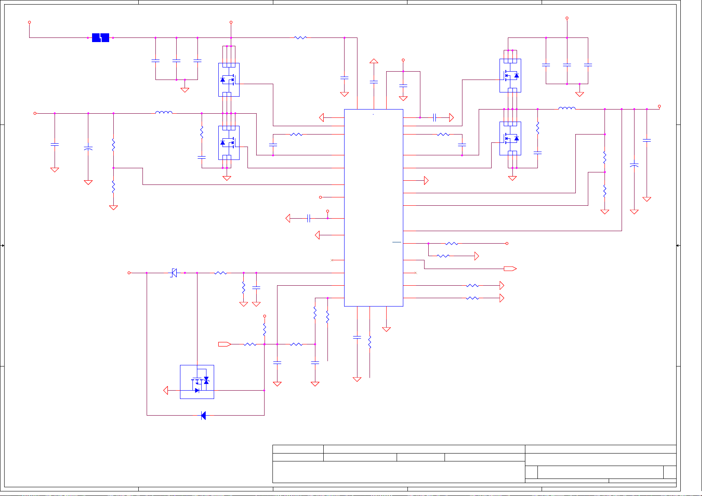702x496 pixels.
Task: Select the solid blue fuse component top-left
Action: click(x=100, y=37)
